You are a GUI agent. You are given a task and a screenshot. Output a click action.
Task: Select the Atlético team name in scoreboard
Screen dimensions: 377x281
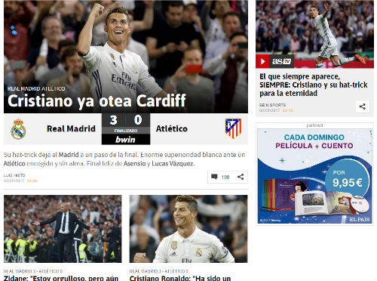click(x=172, y=128)
